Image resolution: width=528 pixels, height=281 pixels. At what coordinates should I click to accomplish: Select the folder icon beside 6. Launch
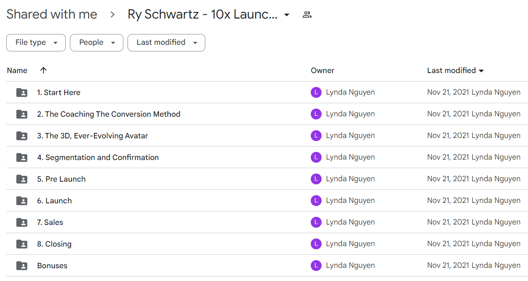pos(22,201)
